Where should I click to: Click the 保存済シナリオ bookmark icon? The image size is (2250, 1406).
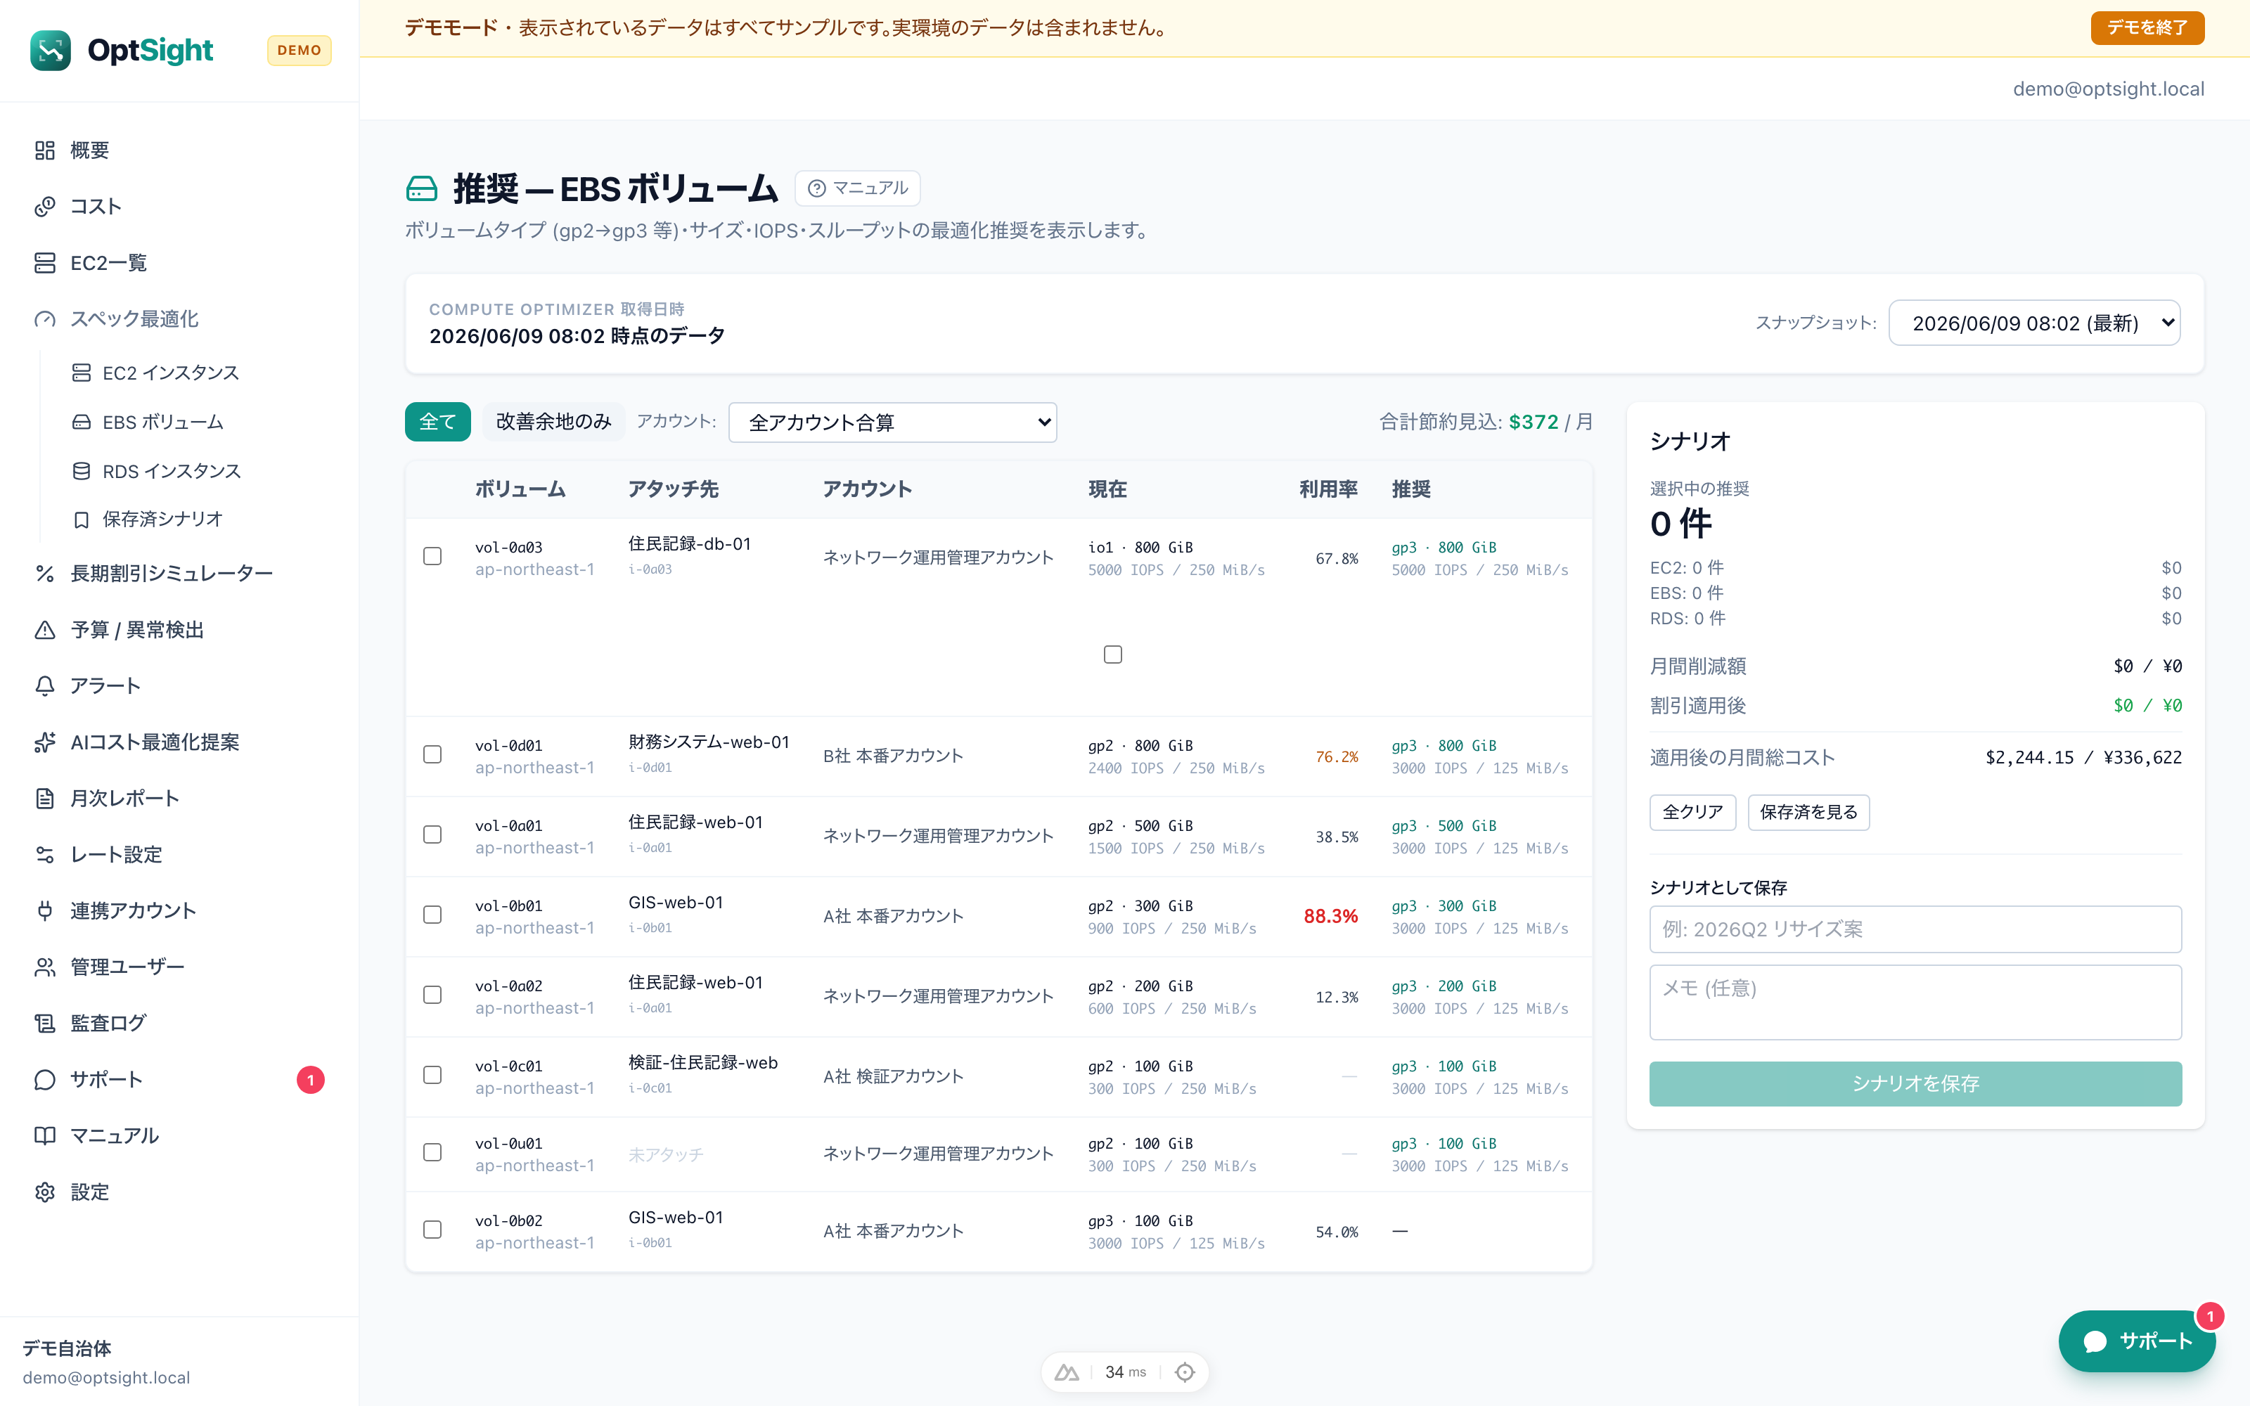(82, 520)
